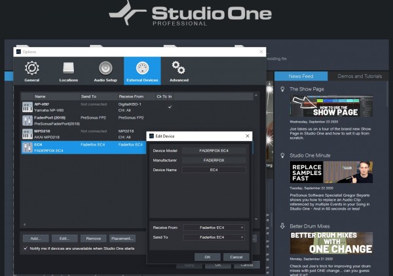Click the Locations drive icon

point(68,68)
